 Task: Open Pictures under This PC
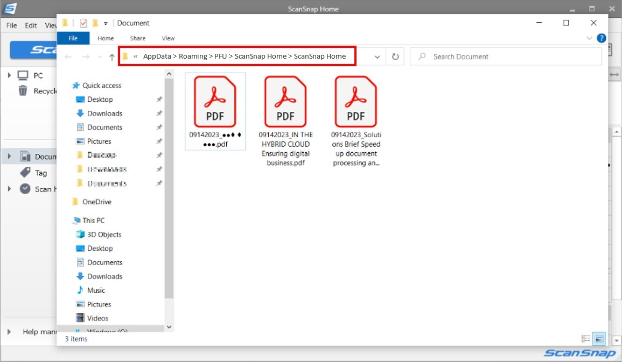(x=99, y=304)
